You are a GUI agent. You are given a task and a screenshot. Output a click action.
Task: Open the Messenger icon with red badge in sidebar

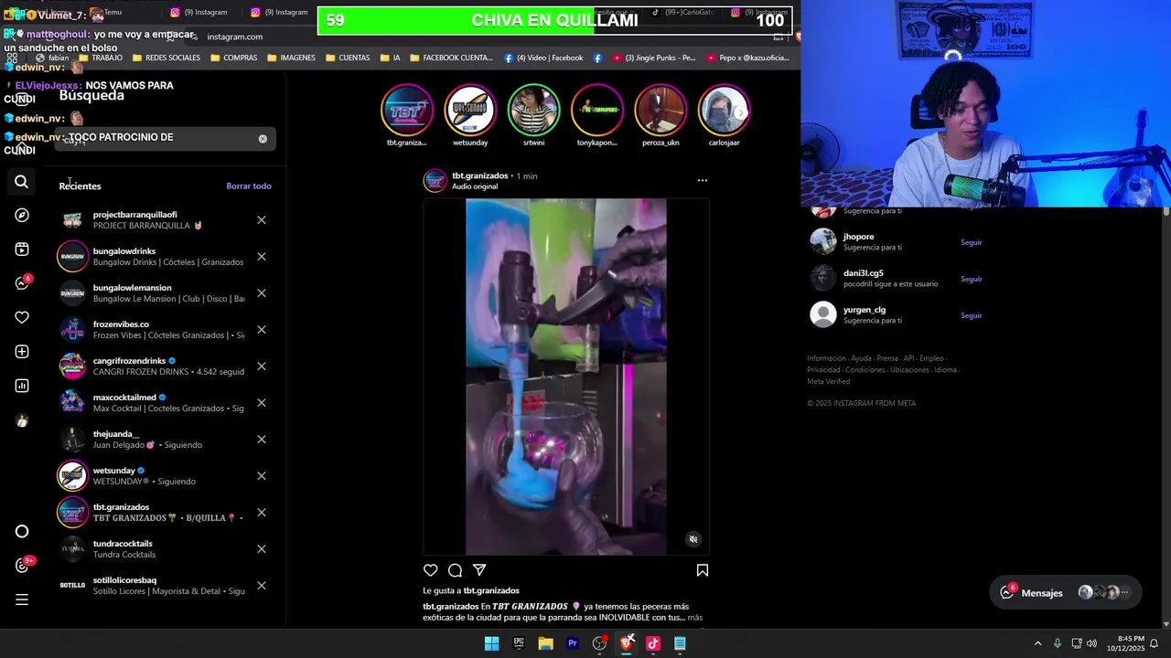[x=22, y=283]
